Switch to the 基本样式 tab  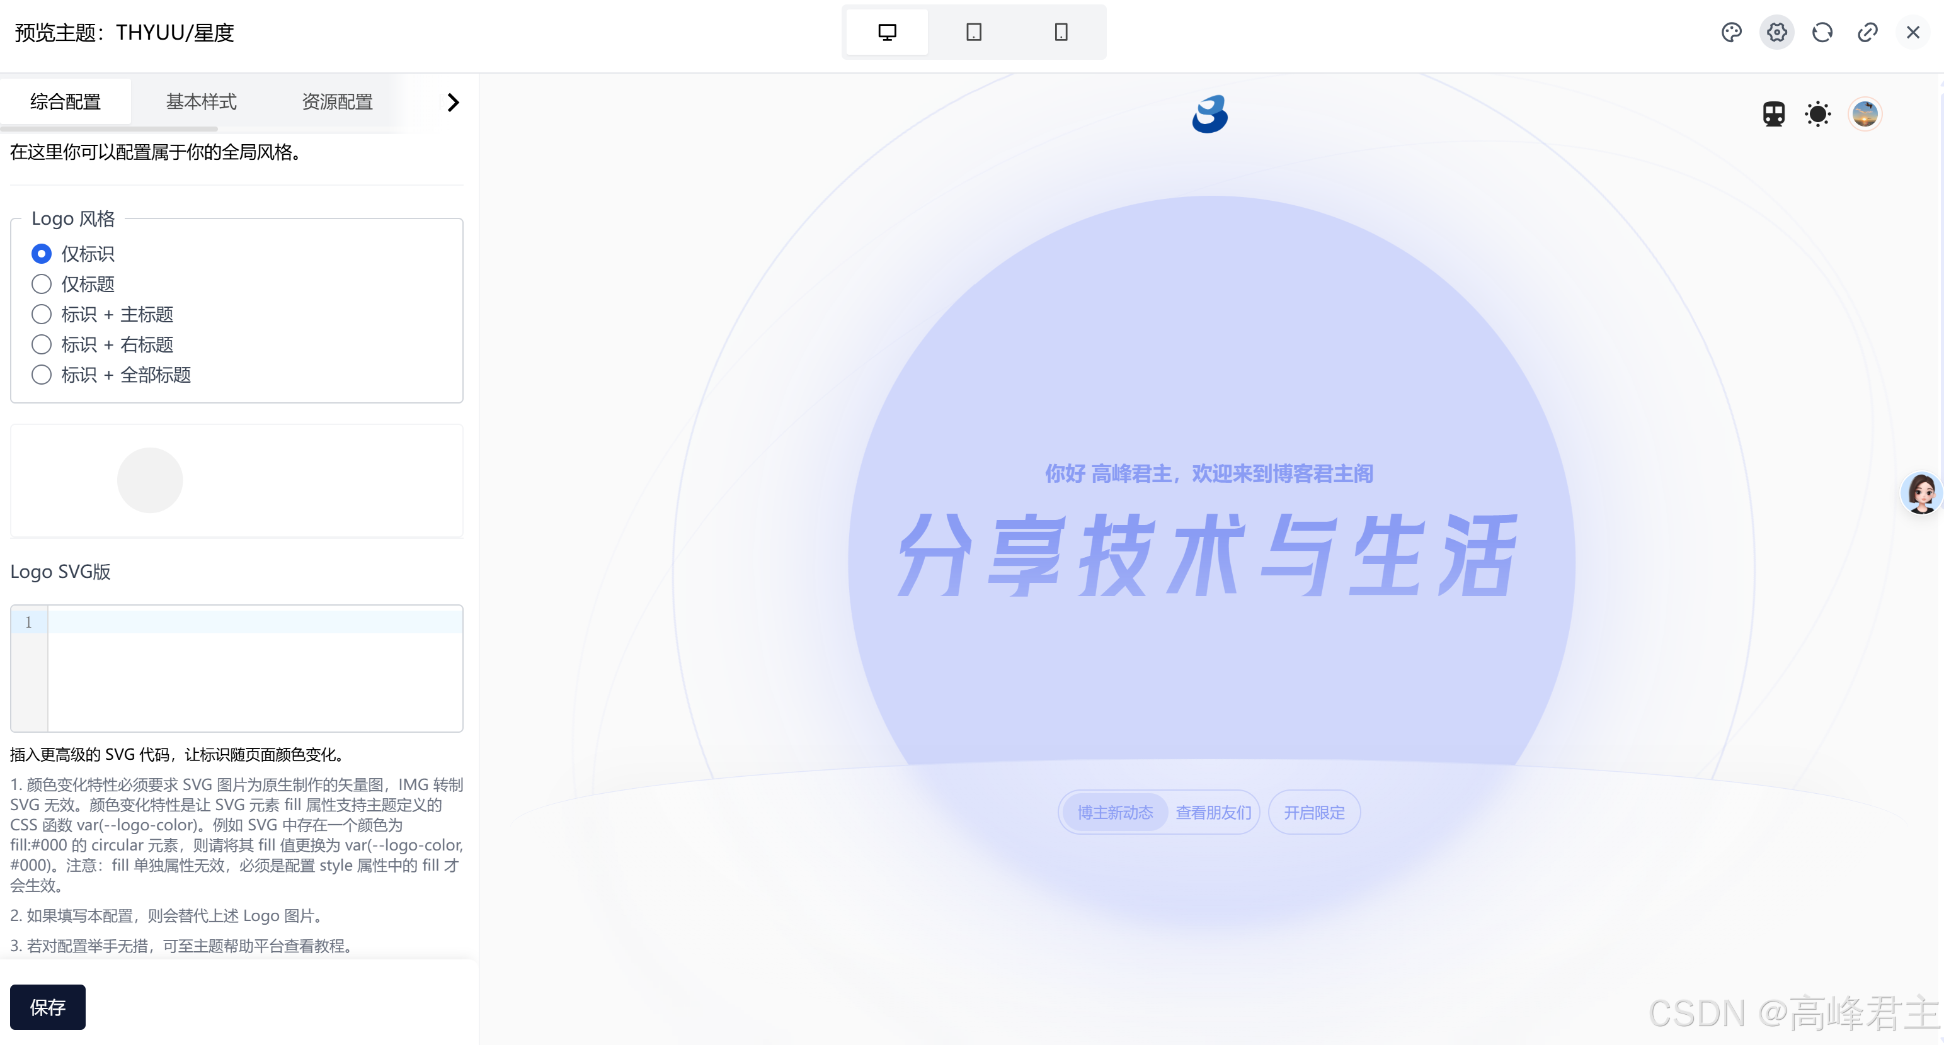pos(201,102)
